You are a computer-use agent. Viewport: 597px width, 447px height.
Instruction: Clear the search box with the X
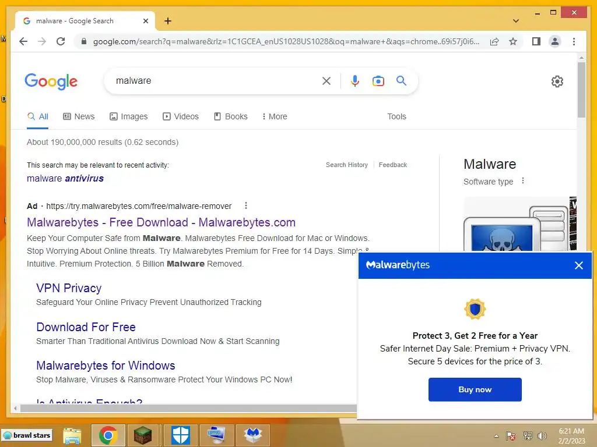(x=326, y=80)
